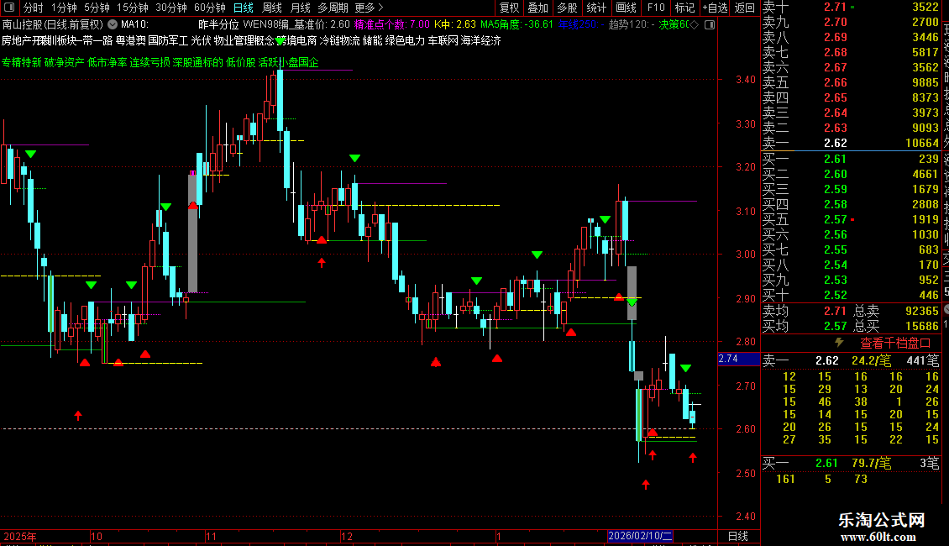The height and width of the screenshot is (546, 949).
Task: Switch to 15分钟 period tab
Action: point(132,8)
